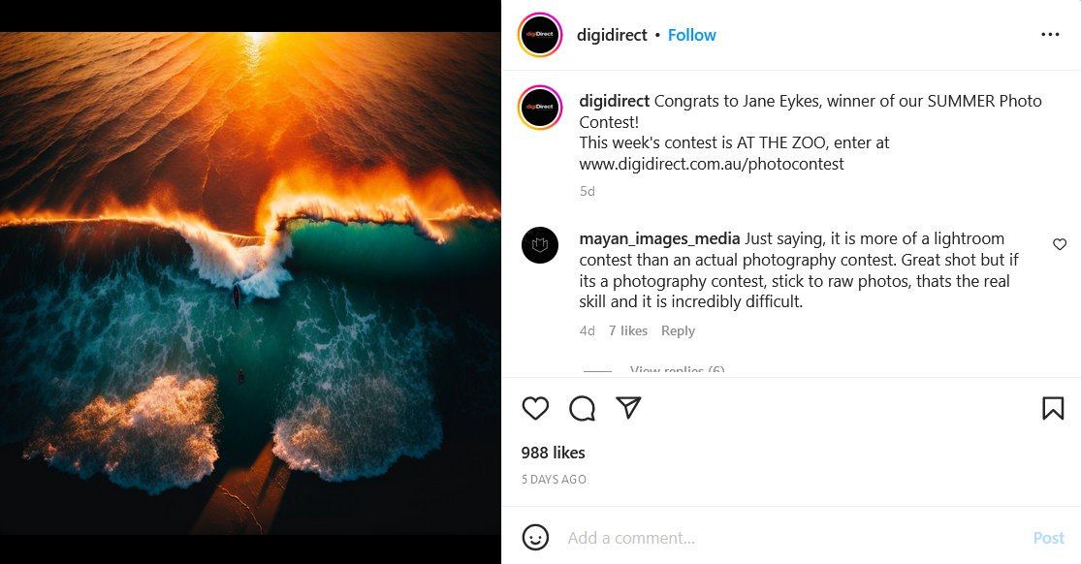Open mayan_images_media profile avatar
Viewport: 1081px width, 564px height.
click(540, 245)
